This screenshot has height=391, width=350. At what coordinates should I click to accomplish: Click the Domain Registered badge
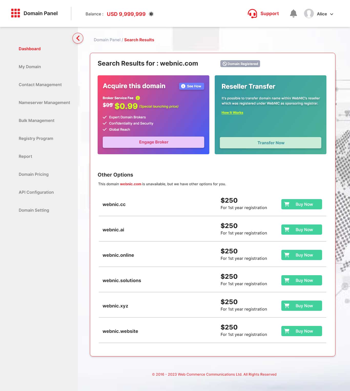(x=240, y=64)
